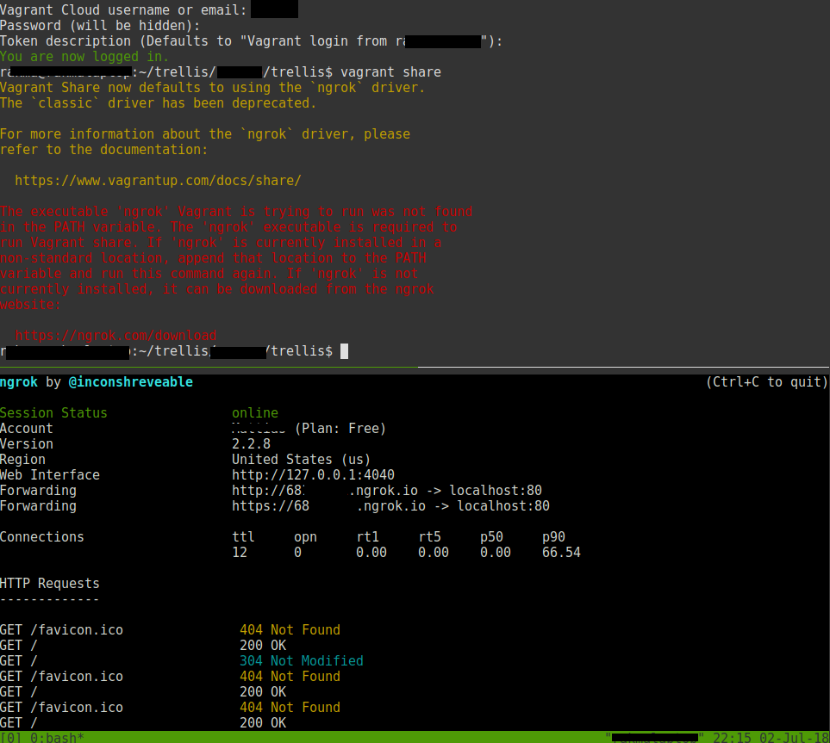Click the 'ngrok' title in lower pane
Viewport: 830px width, 743px height.
tap(19, 382)
